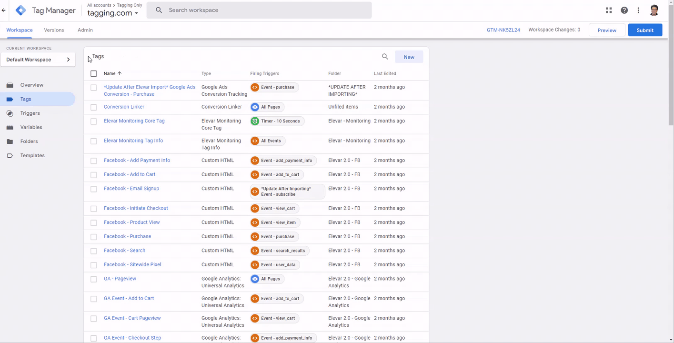Click the Event - view_item trigger chip

point(275,222)
